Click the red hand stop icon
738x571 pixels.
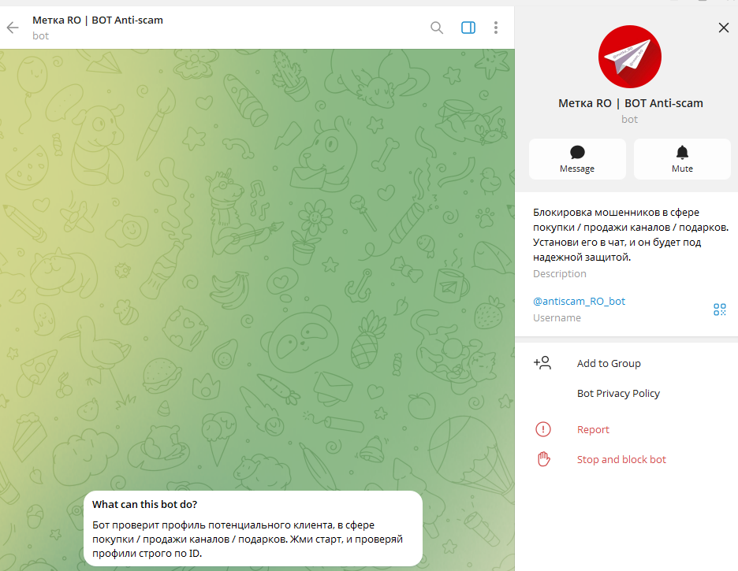click(543, 459)
